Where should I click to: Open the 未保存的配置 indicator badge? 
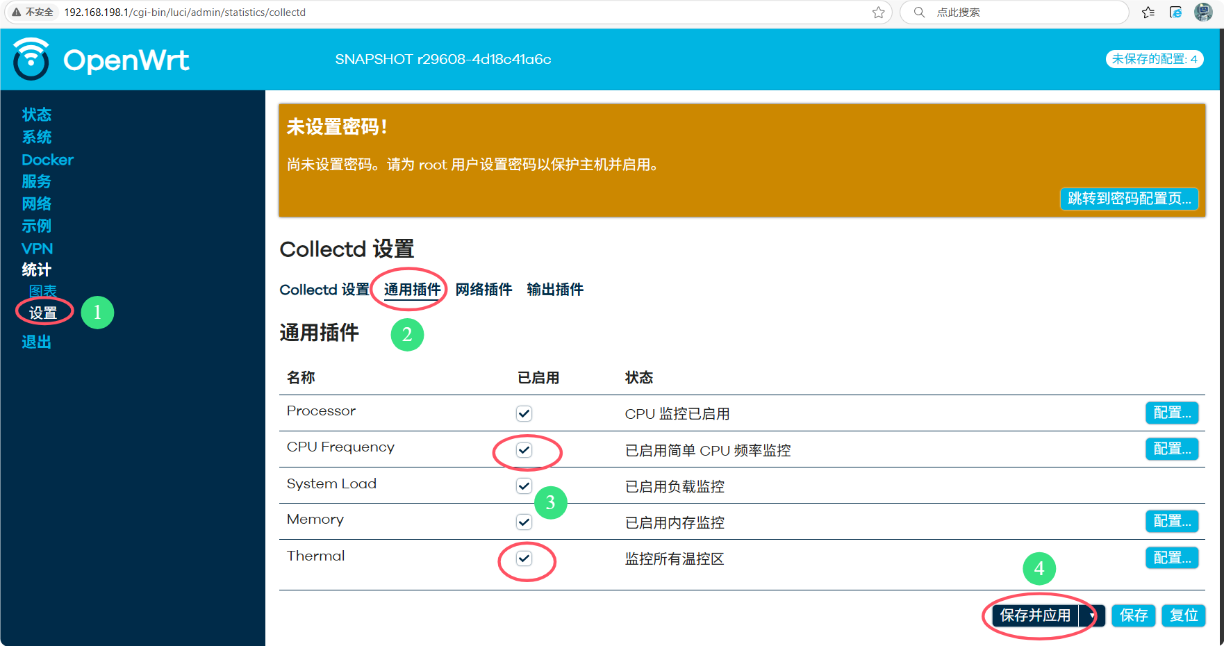(1154, 59)
